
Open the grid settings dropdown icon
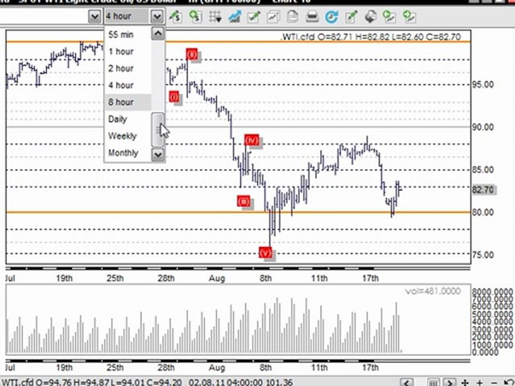(x=215, y=17)
